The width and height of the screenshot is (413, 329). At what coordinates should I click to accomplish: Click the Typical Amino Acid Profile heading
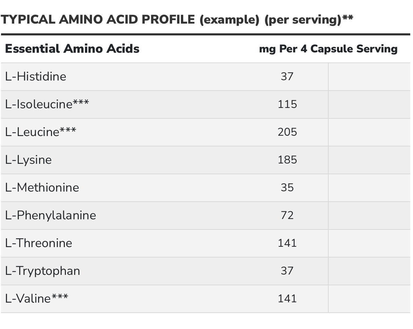click(177, 20)
